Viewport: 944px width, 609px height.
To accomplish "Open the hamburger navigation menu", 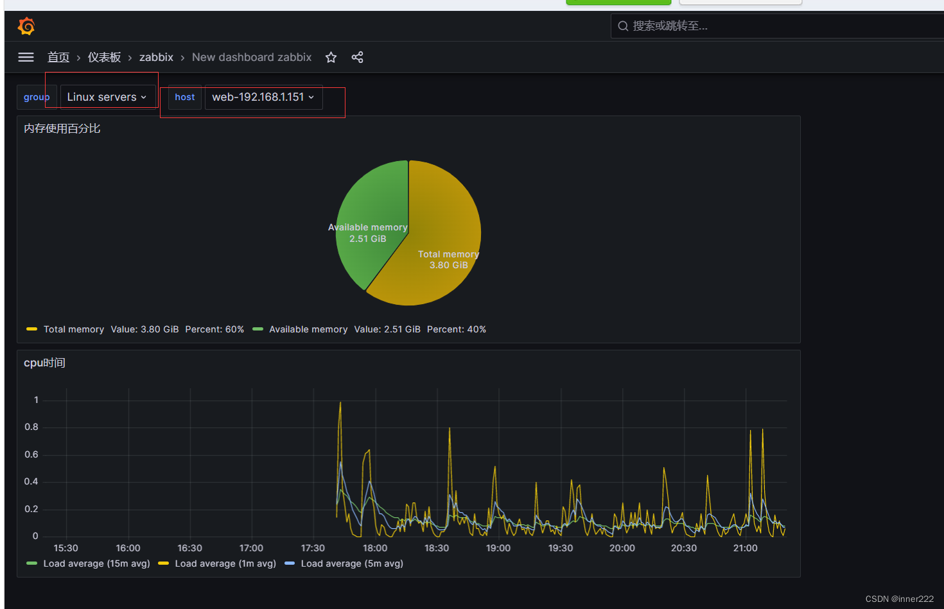I will (26, 57).
